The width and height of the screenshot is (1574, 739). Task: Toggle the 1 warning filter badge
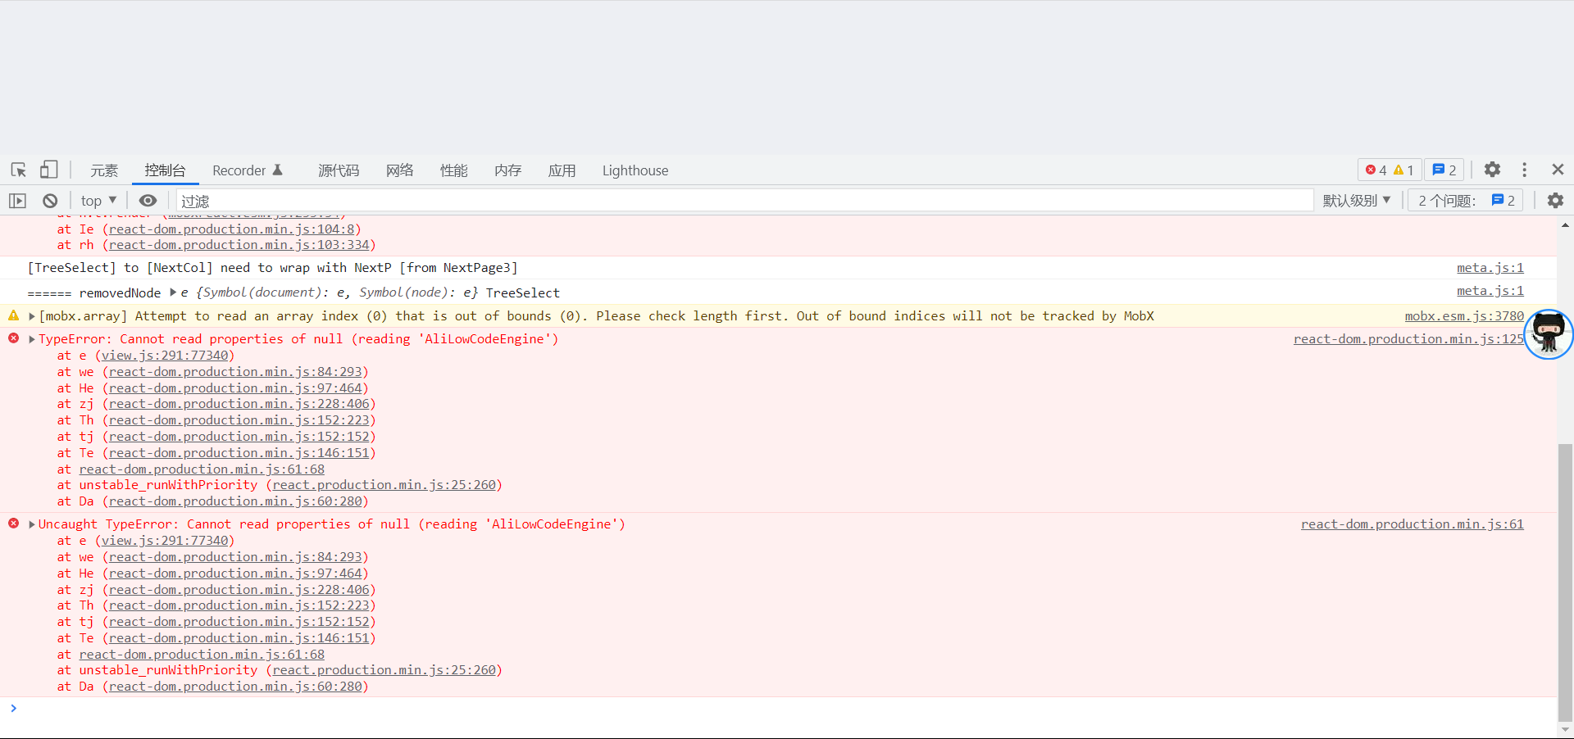point(1403,170)
